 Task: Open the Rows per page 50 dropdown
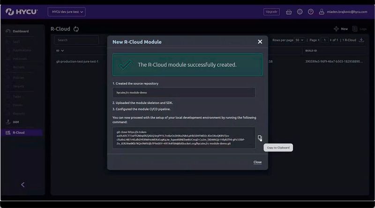299,40
